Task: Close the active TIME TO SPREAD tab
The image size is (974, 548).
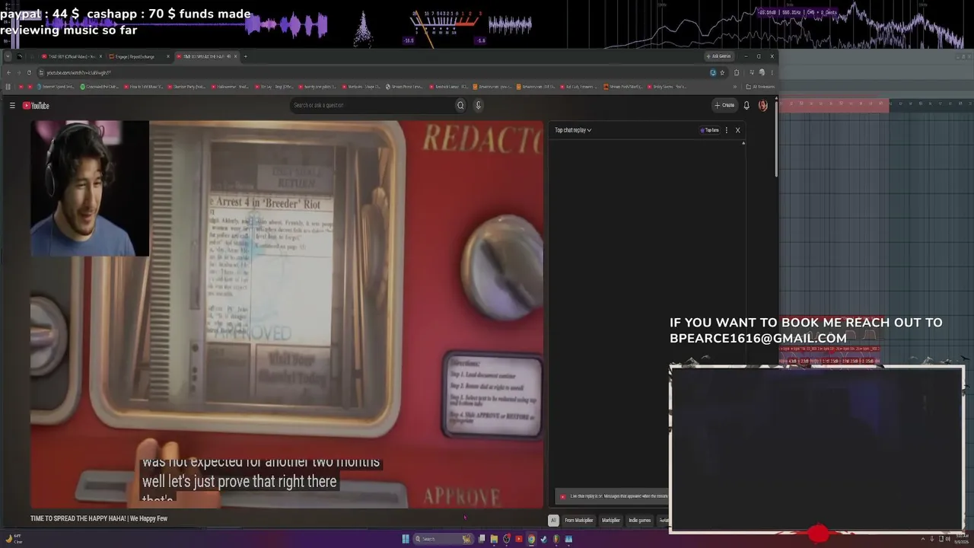Action: [x=236, y=56]
